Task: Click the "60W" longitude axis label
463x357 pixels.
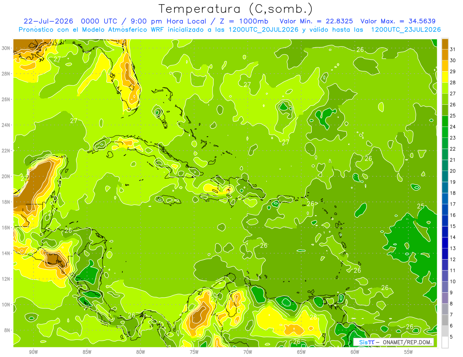Action: (355, 352)
